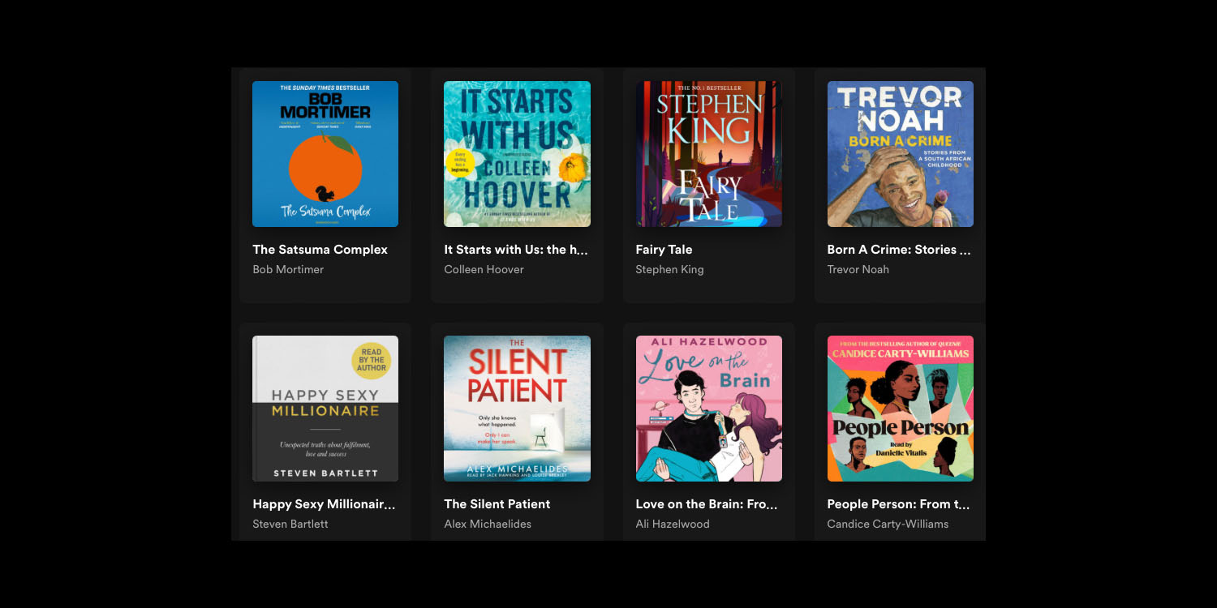
Task: Select the author name Candice Carty-Williams
Action: (x=888, y=525)
